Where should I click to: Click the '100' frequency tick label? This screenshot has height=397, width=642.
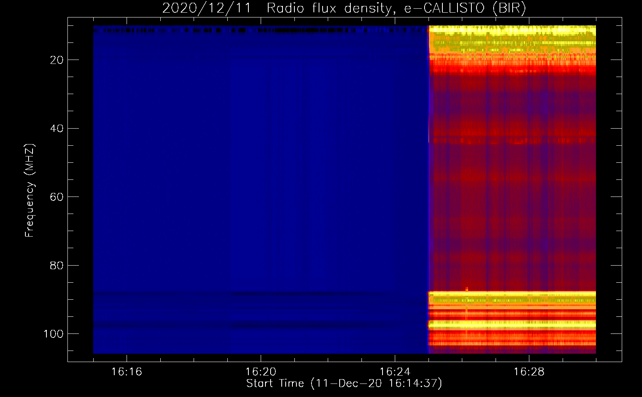54,334
